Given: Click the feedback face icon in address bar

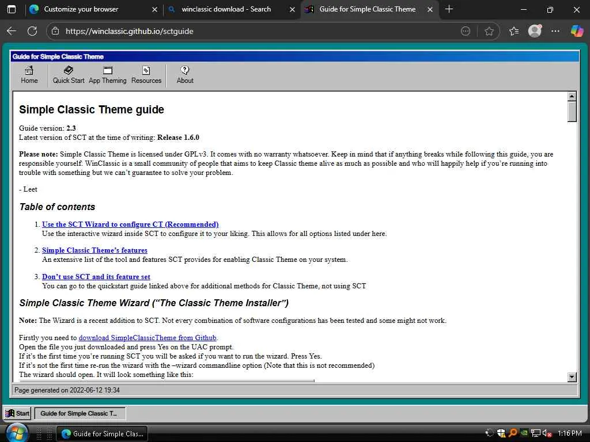Looking at the screenshot, I should (466, 31).
